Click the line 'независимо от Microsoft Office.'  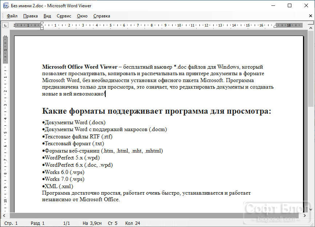click(x=81, y=199)
